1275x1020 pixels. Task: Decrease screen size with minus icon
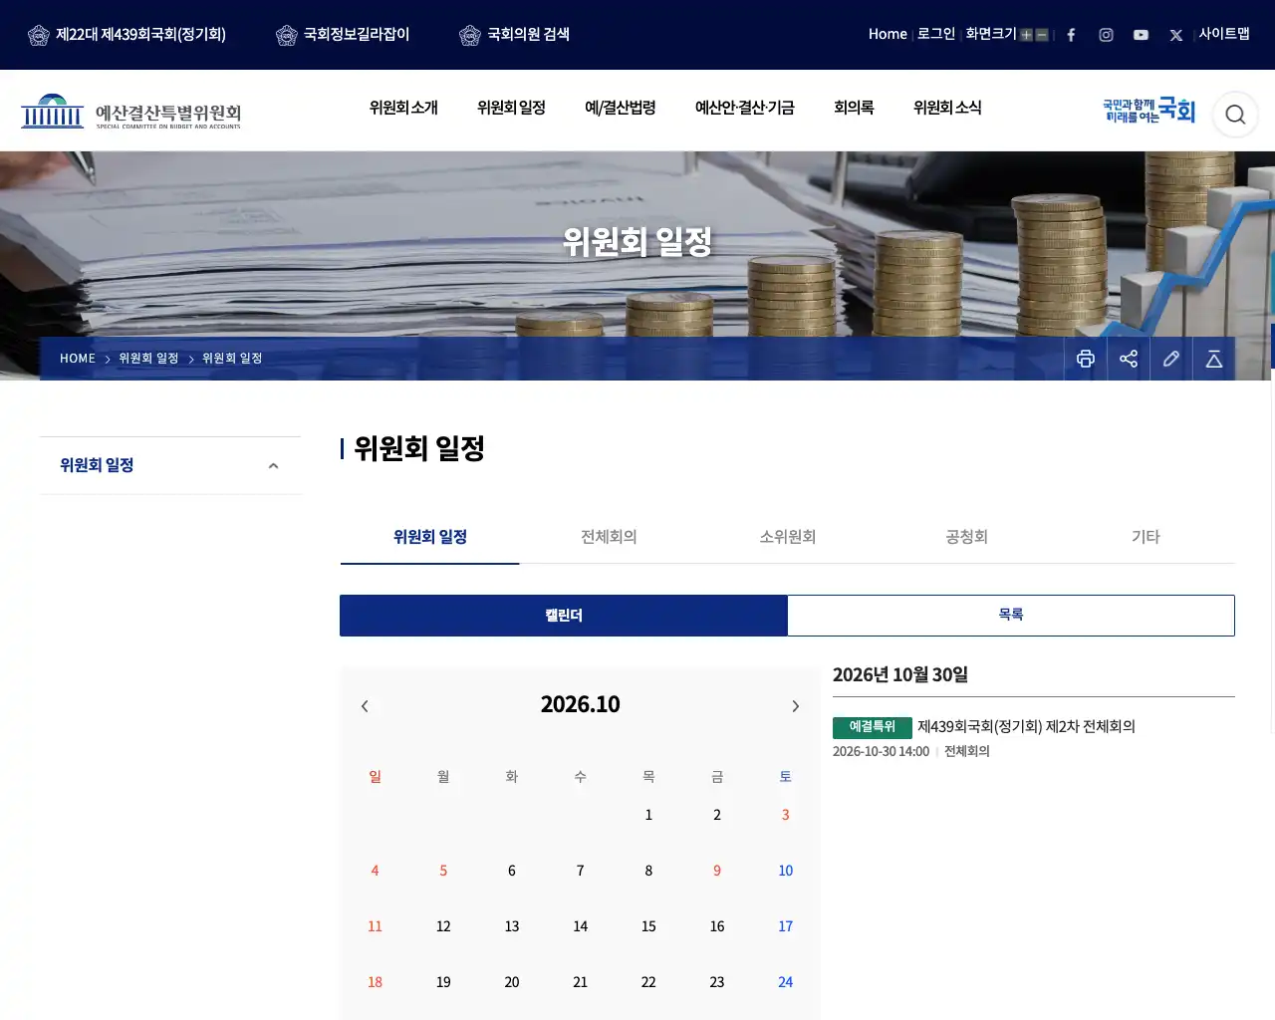[x=1042, y=35]
